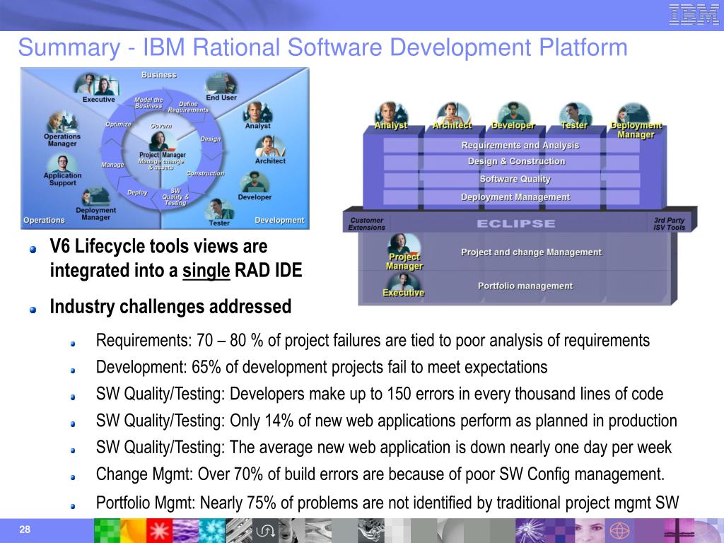The width and height of the screenshot is (724, 543).
Task: Select the "Construction" wheel segment
Action: [205, 174]
